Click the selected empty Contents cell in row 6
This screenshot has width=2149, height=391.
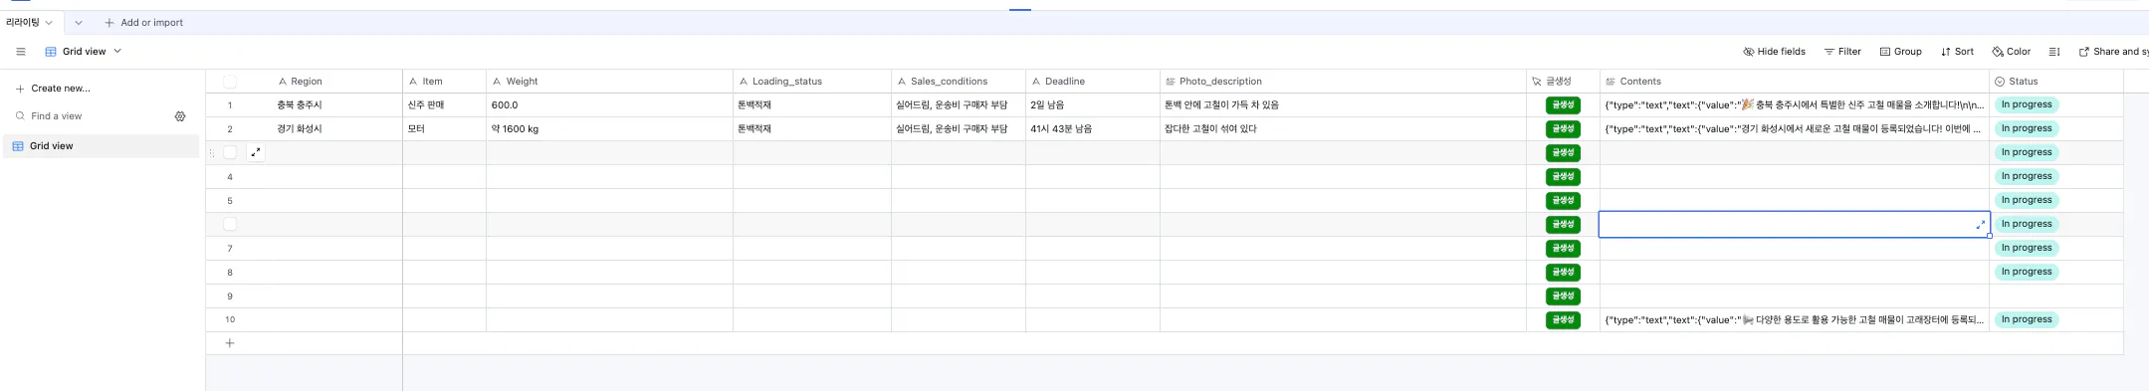click(1794, 224)
